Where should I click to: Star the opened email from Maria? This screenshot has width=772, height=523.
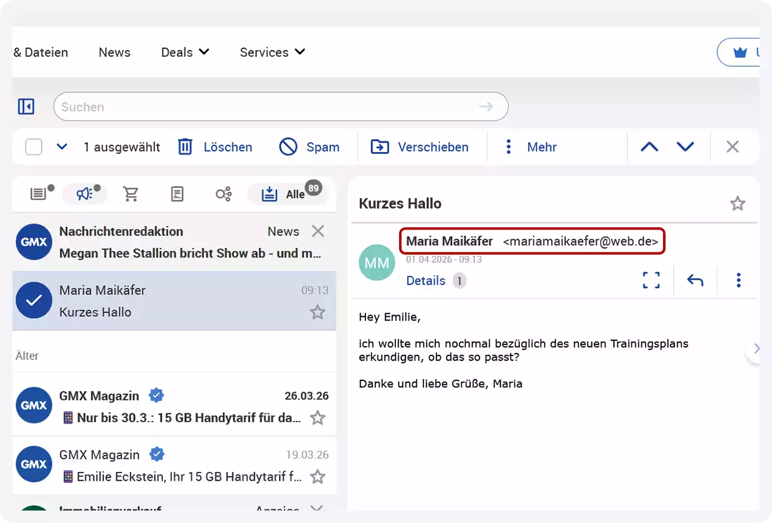[x=737, y=203]
